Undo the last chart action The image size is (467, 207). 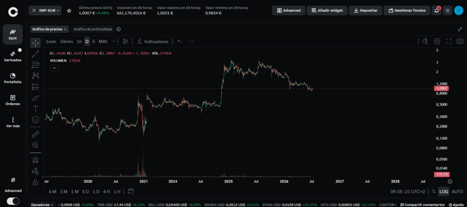click(180, 41)
